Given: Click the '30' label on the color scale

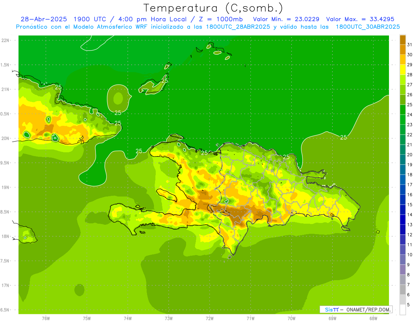Looking at the screenshot, I should 410,55.
